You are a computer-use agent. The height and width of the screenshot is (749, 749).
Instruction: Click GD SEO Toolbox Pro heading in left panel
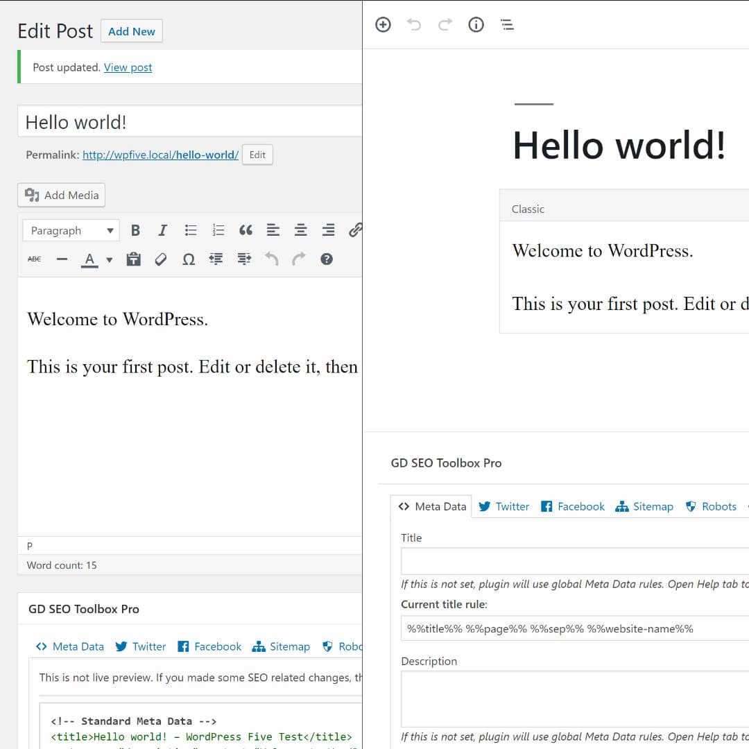84,609
